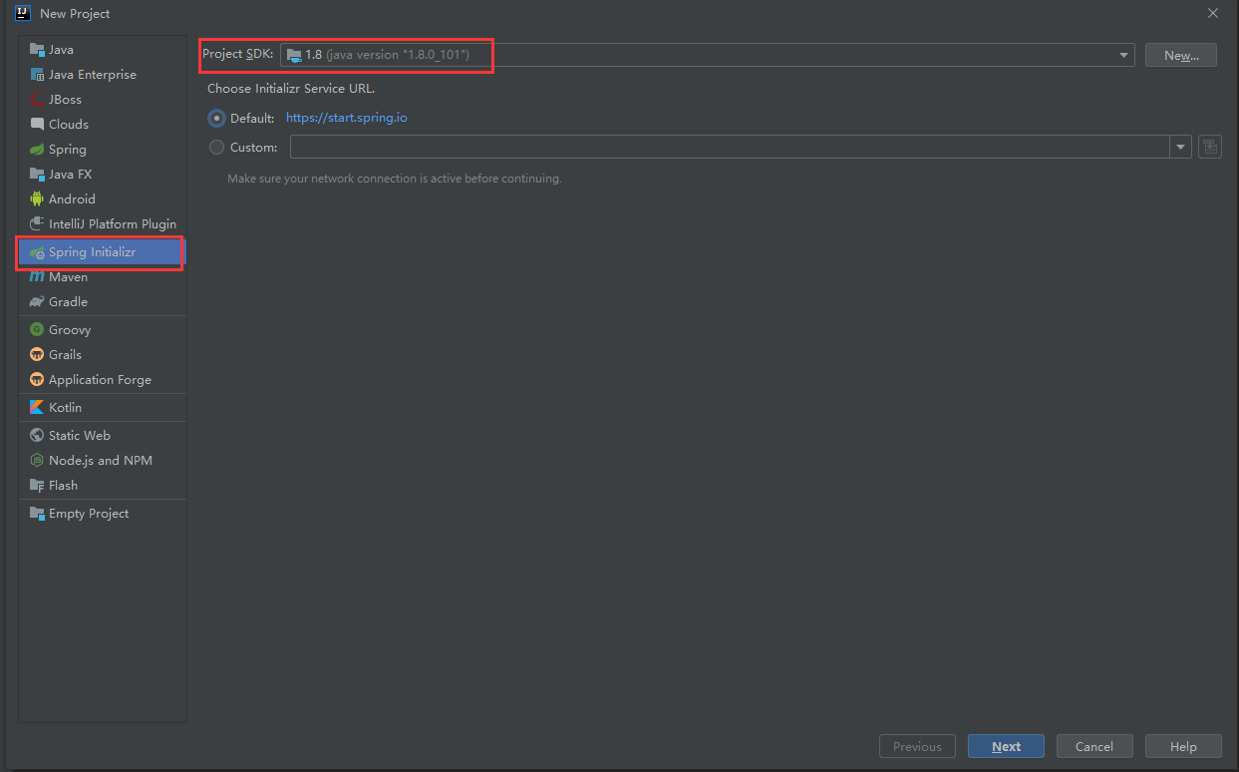The image size is (1239, 772).
Task: Click the "Choose Initializr Service URL." text
Action: click(291, 89)
